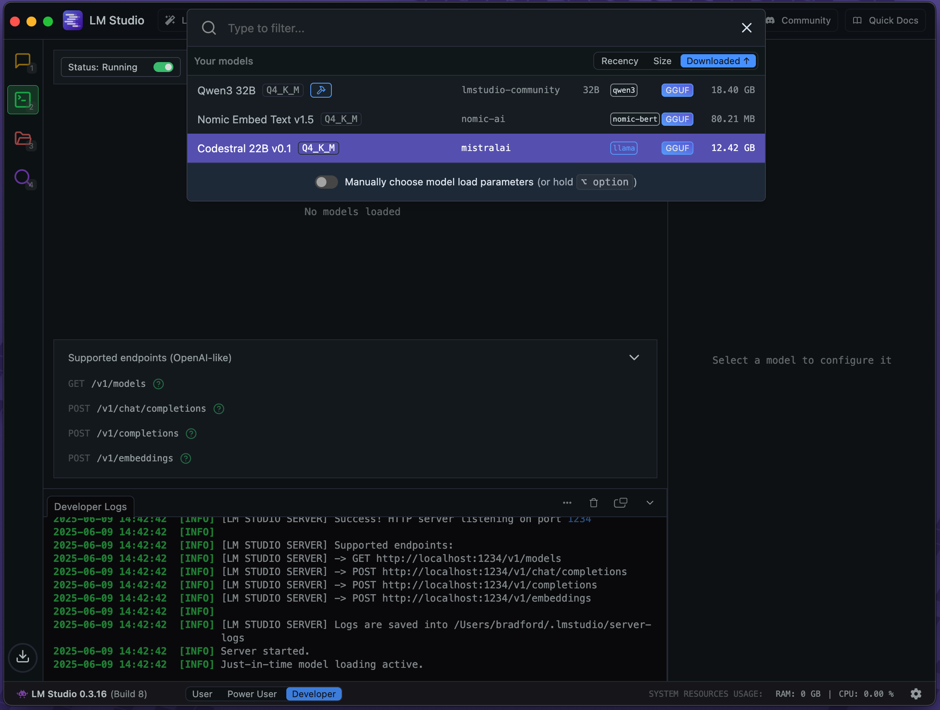The image size is (940, 710).
Task: Click the 'Just-in-time model loading active.' log line
Action: pyautogui.click(x=322, y=664)
